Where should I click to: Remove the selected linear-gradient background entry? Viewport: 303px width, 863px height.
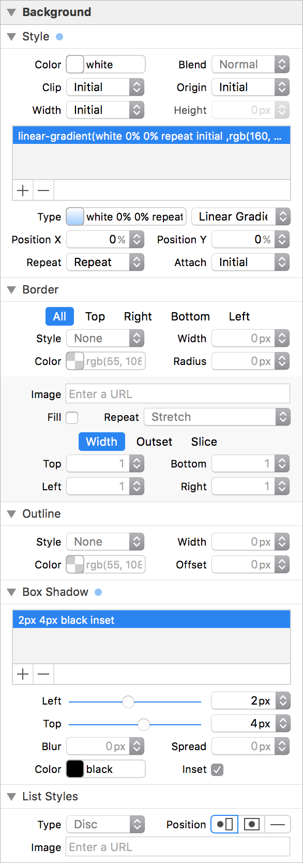pyautogui.click(x=43, y=191)
